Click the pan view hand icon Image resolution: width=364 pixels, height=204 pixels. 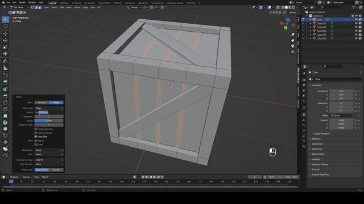pos(293,40)
